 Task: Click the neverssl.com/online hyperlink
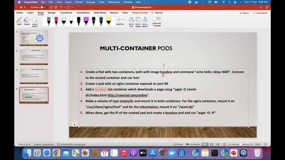pyautogui.click(x=127, y=95)
